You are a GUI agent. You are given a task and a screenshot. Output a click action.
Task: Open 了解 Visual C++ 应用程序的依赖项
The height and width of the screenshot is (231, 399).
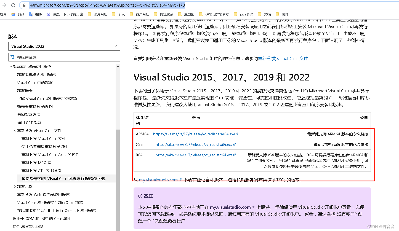click(47, 99)
